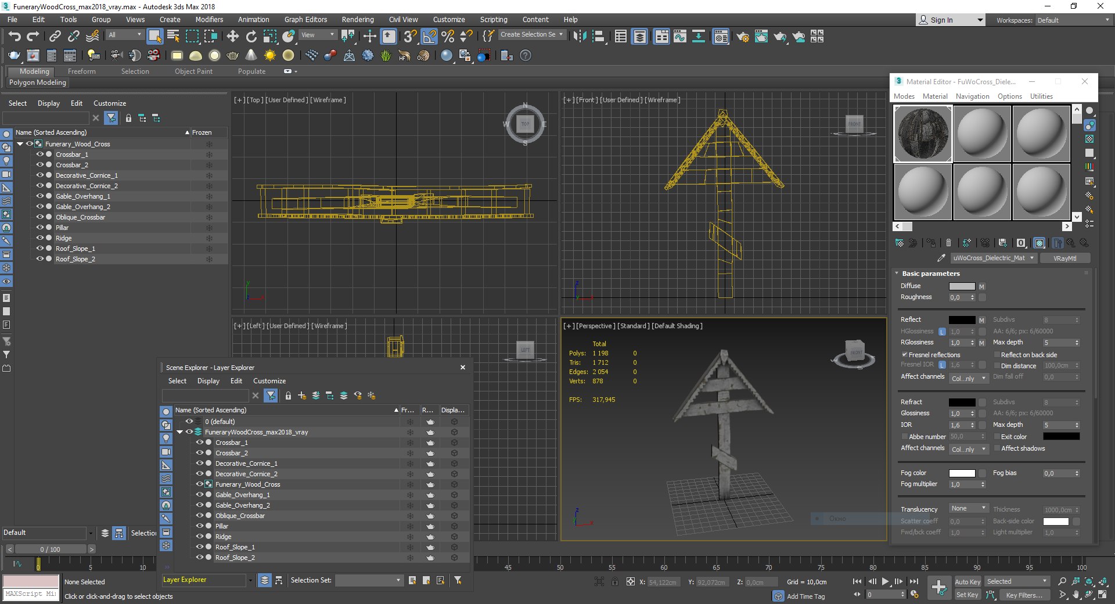
Task: Open the Fog color swatch
Action: pyautogui.click(x=962, y=473)
